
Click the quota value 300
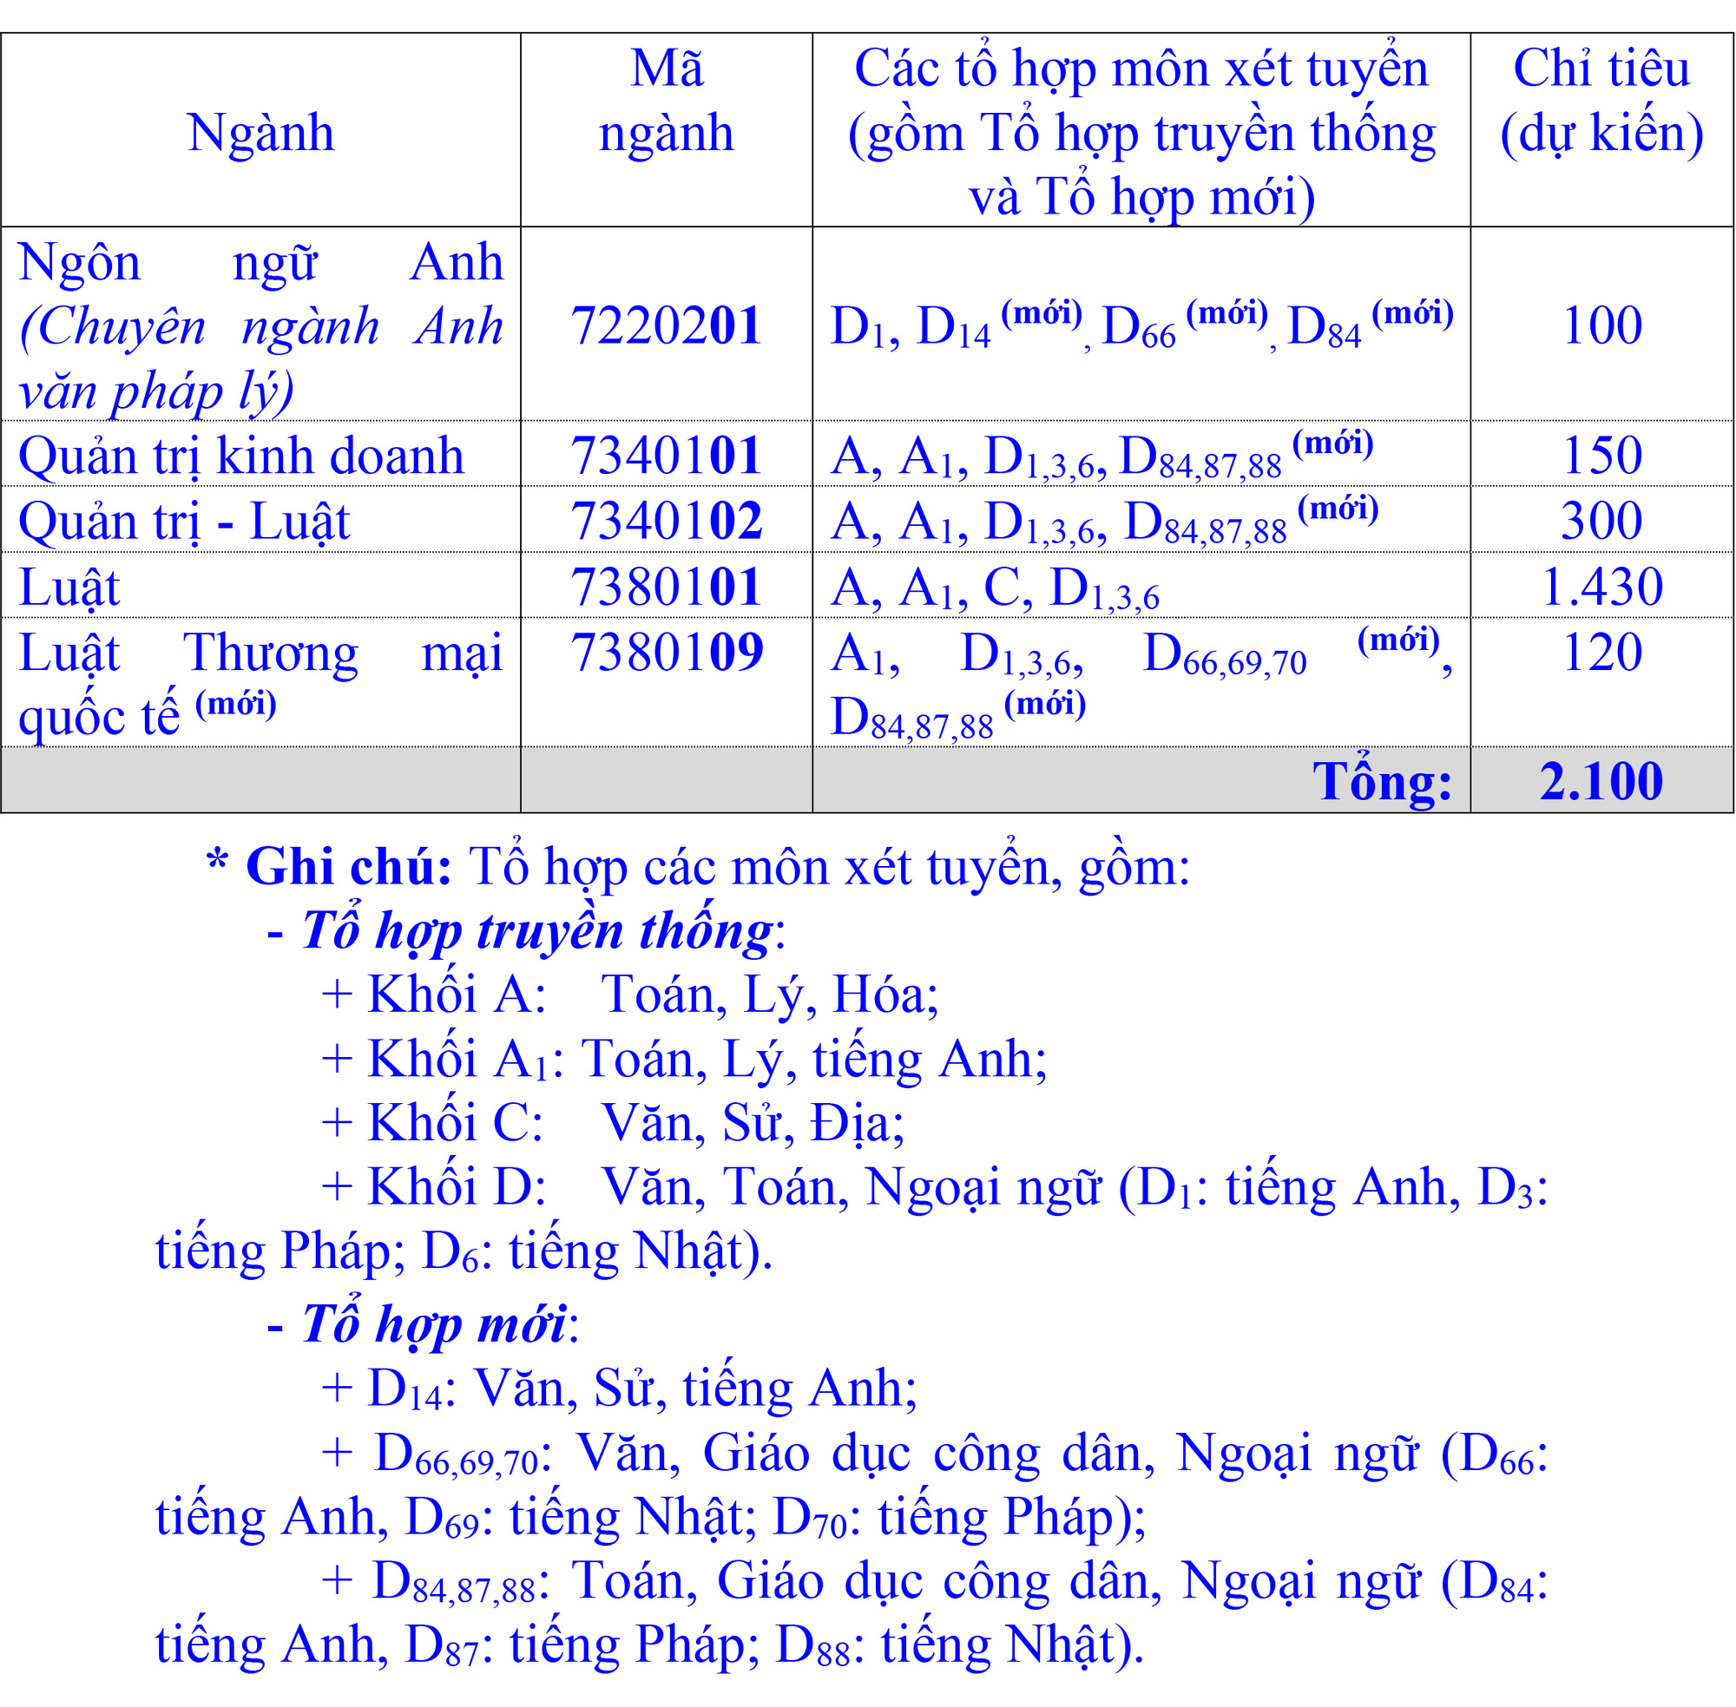point(1601,521)
